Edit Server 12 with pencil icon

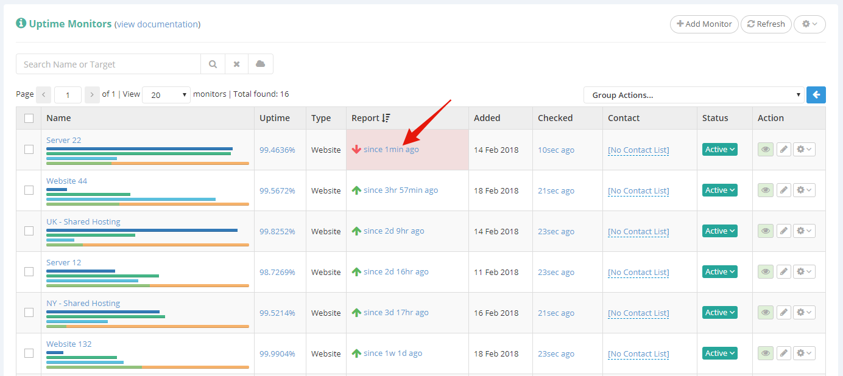pos(784,272)
